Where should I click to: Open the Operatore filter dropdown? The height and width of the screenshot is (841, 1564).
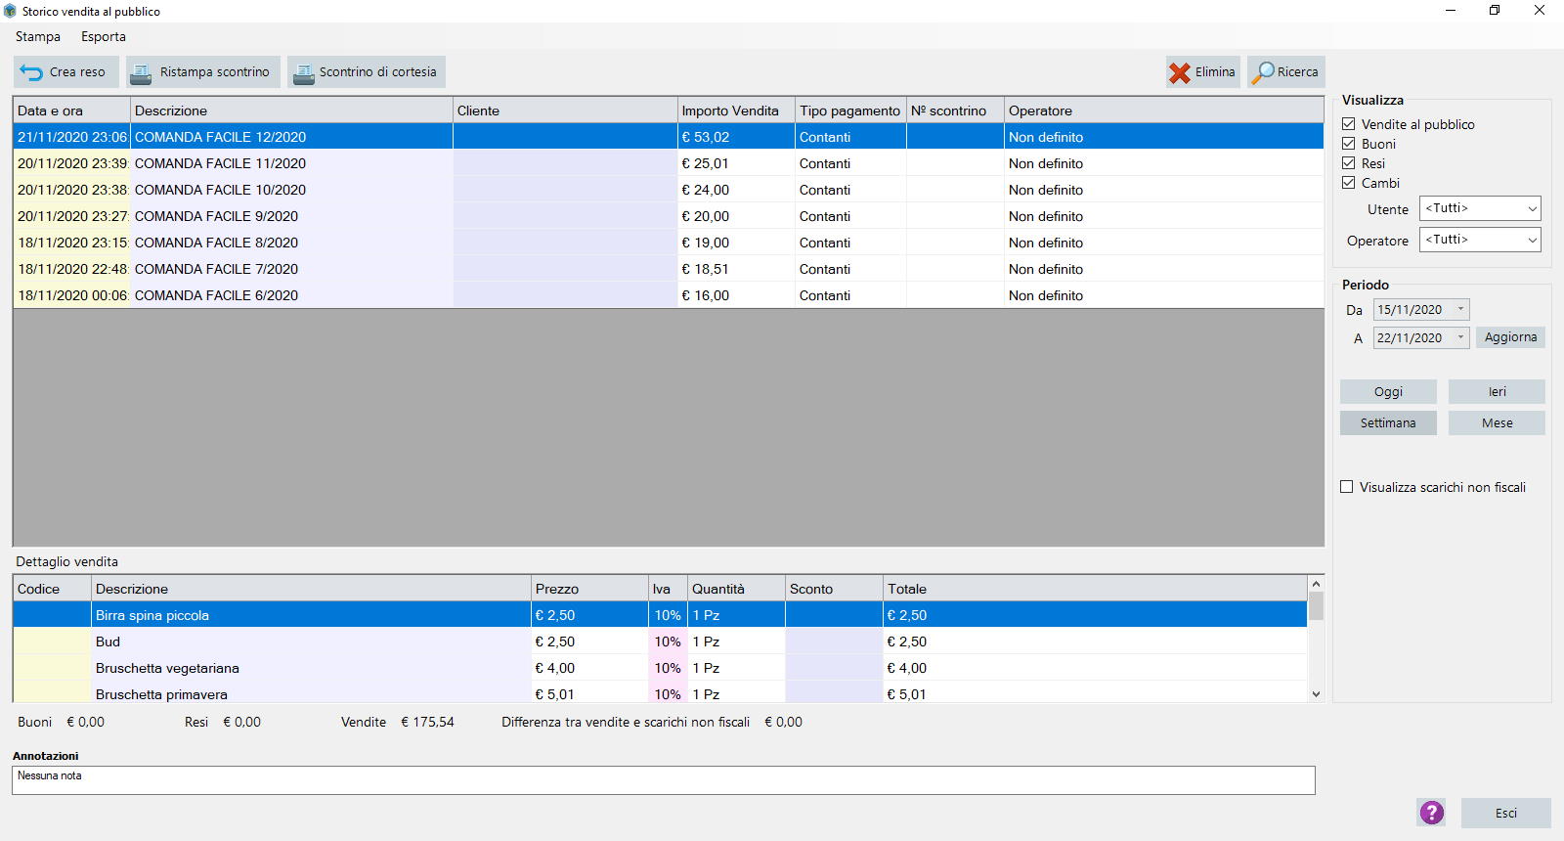point(1480,240)
